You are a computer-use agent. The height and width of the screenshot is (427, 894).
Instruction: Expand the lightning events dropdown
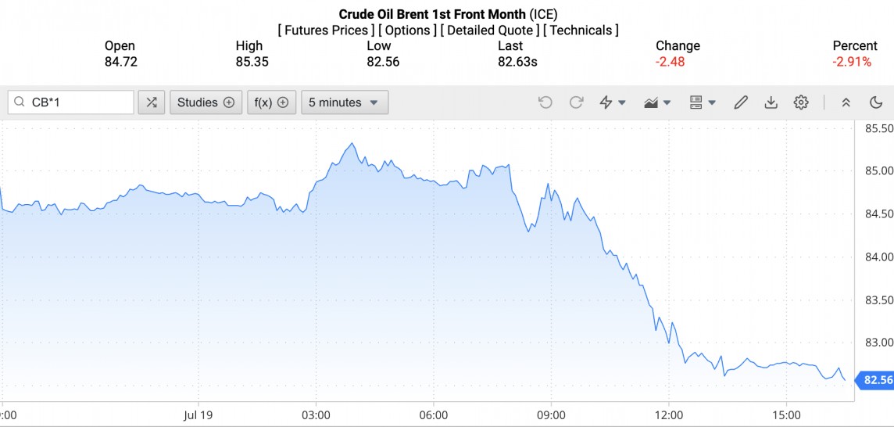(613, 102)
